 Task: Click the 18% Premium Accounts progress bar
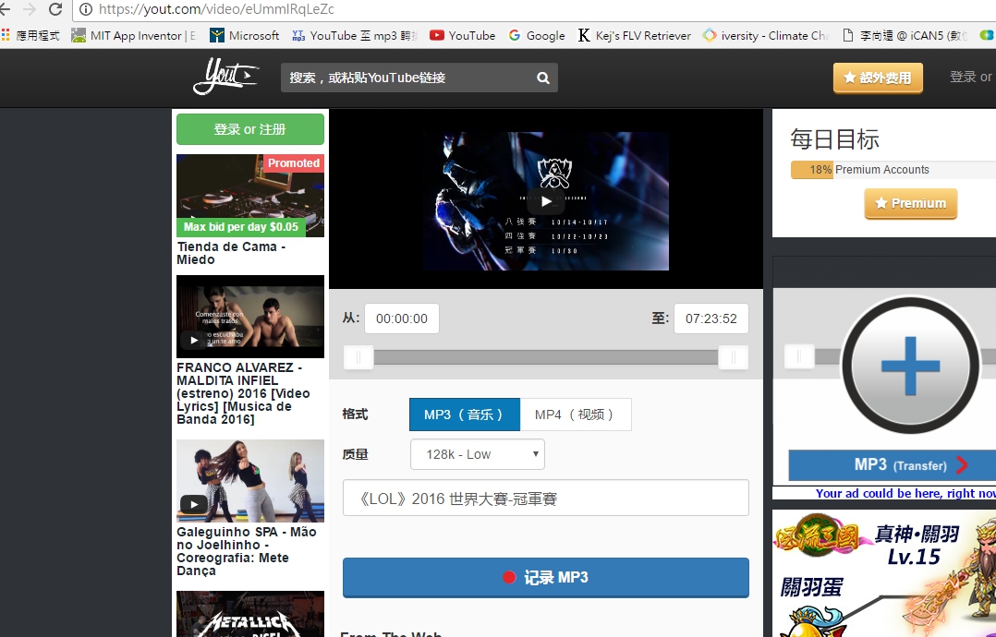pos(893,169)
